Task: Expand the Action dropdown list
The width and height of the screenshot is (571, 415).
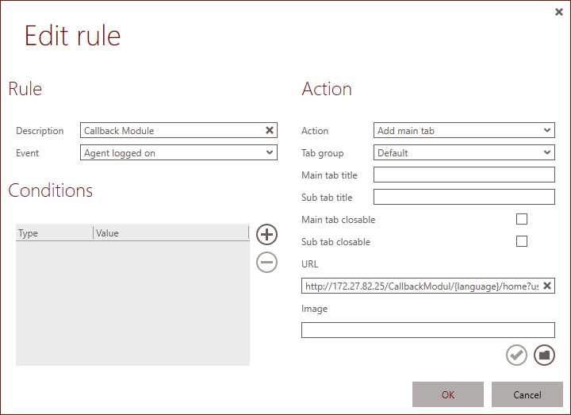Action: tap(464, 131)
